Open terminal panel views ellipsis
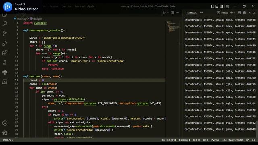 [202, 12]
